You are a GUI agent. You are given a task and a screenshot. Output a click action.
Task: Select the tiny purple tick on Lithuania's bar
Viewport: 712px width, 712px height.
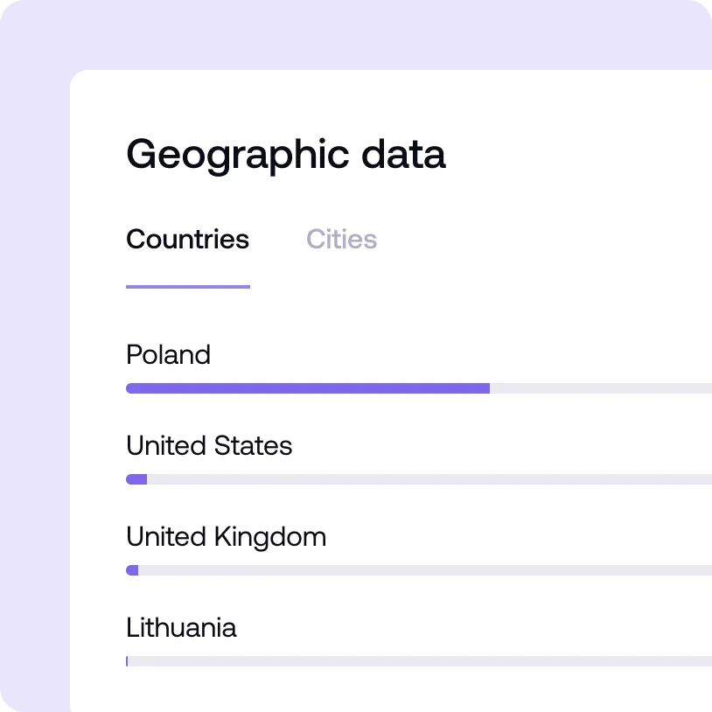click(x=129, y=660)
